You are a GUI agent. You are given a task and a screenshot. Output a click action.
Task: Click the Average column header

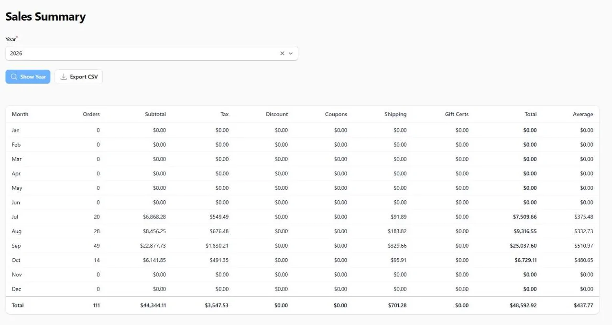pos(583,114)
